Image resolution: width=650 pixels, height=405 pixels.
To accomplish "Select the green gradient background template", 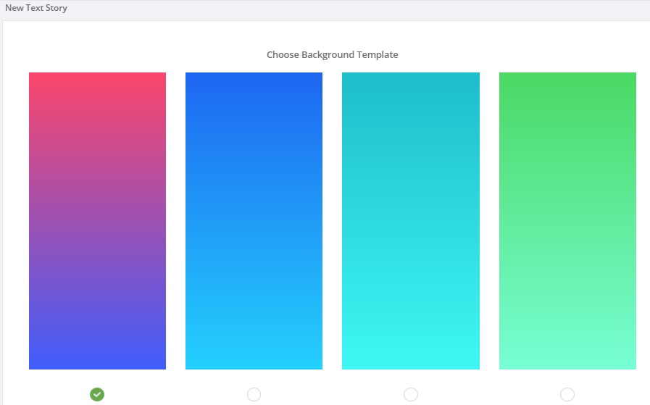I will (x=567, y=221).
